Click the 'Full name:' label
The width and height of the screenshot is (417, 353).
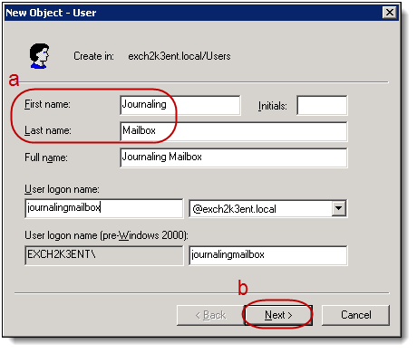pos(46,157)
